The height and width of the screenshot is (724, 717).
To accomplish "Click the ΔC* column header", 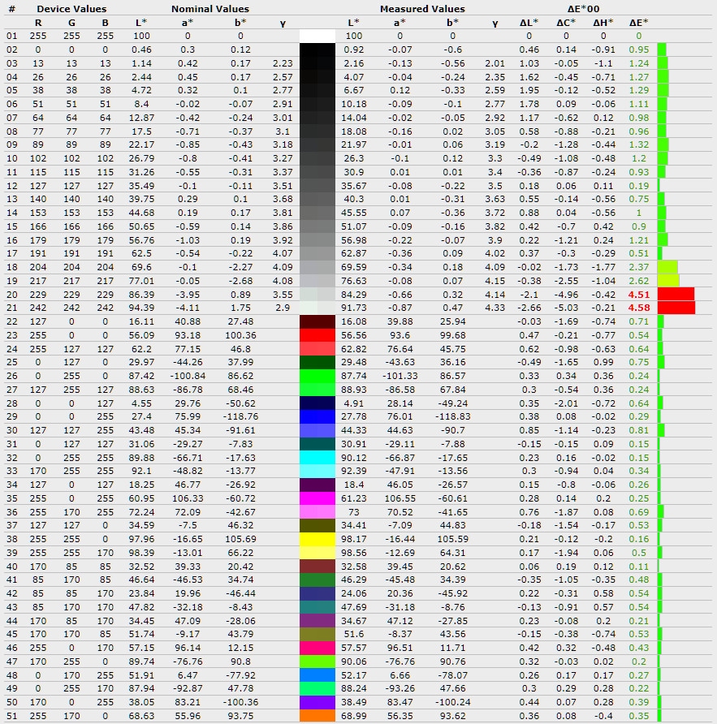I will coord(566,23).
